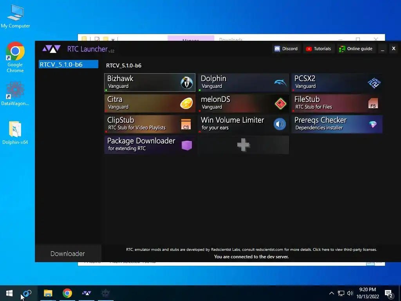Screen dimensions: 401x301
Task: Open the taskbar clock and date
Action: click(367, 293)
